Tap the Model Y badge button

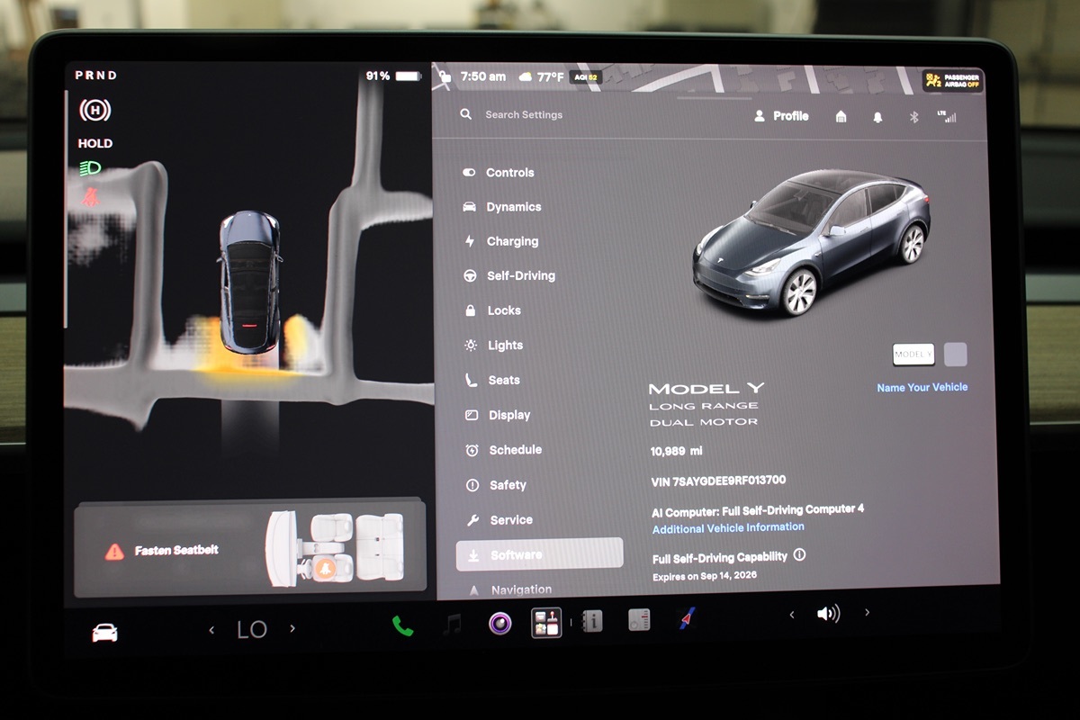click(x=913, y=354)
